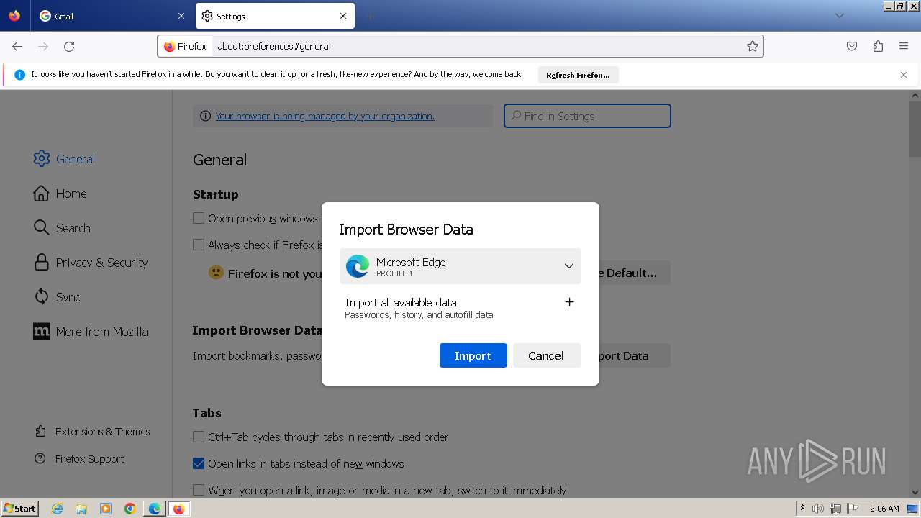Image resolution: width=921 pixels, height=518 pixels.
Task: Go back one page
Action: coord(17,46)
